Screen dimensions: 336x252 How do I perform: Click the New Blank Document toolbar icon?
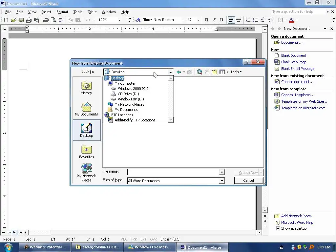(x=6, y=20)
